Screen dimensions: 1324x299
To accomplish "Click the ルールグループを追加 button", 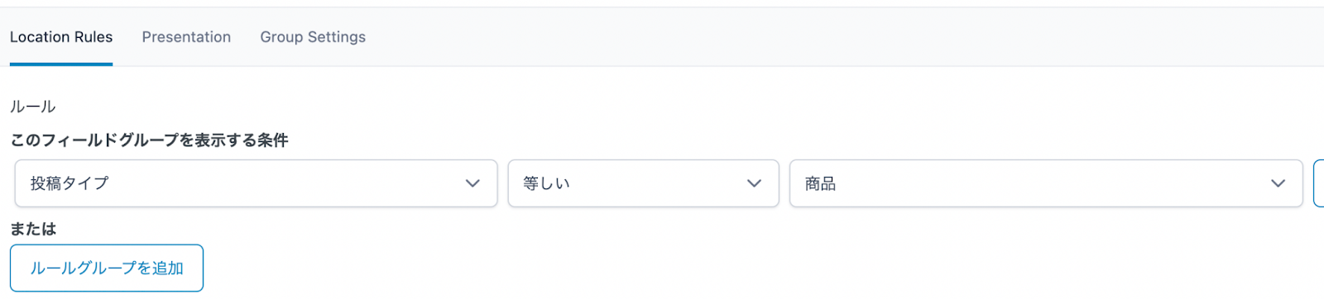I will point(107,268).
